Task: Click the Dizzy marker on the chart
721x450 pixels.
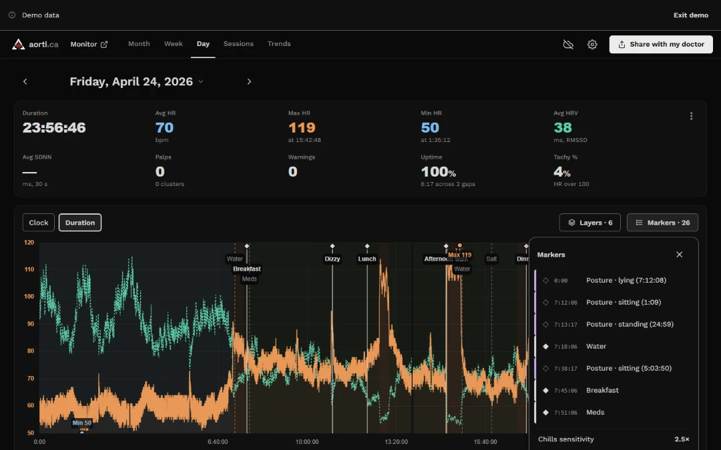Action: (332, 259)
